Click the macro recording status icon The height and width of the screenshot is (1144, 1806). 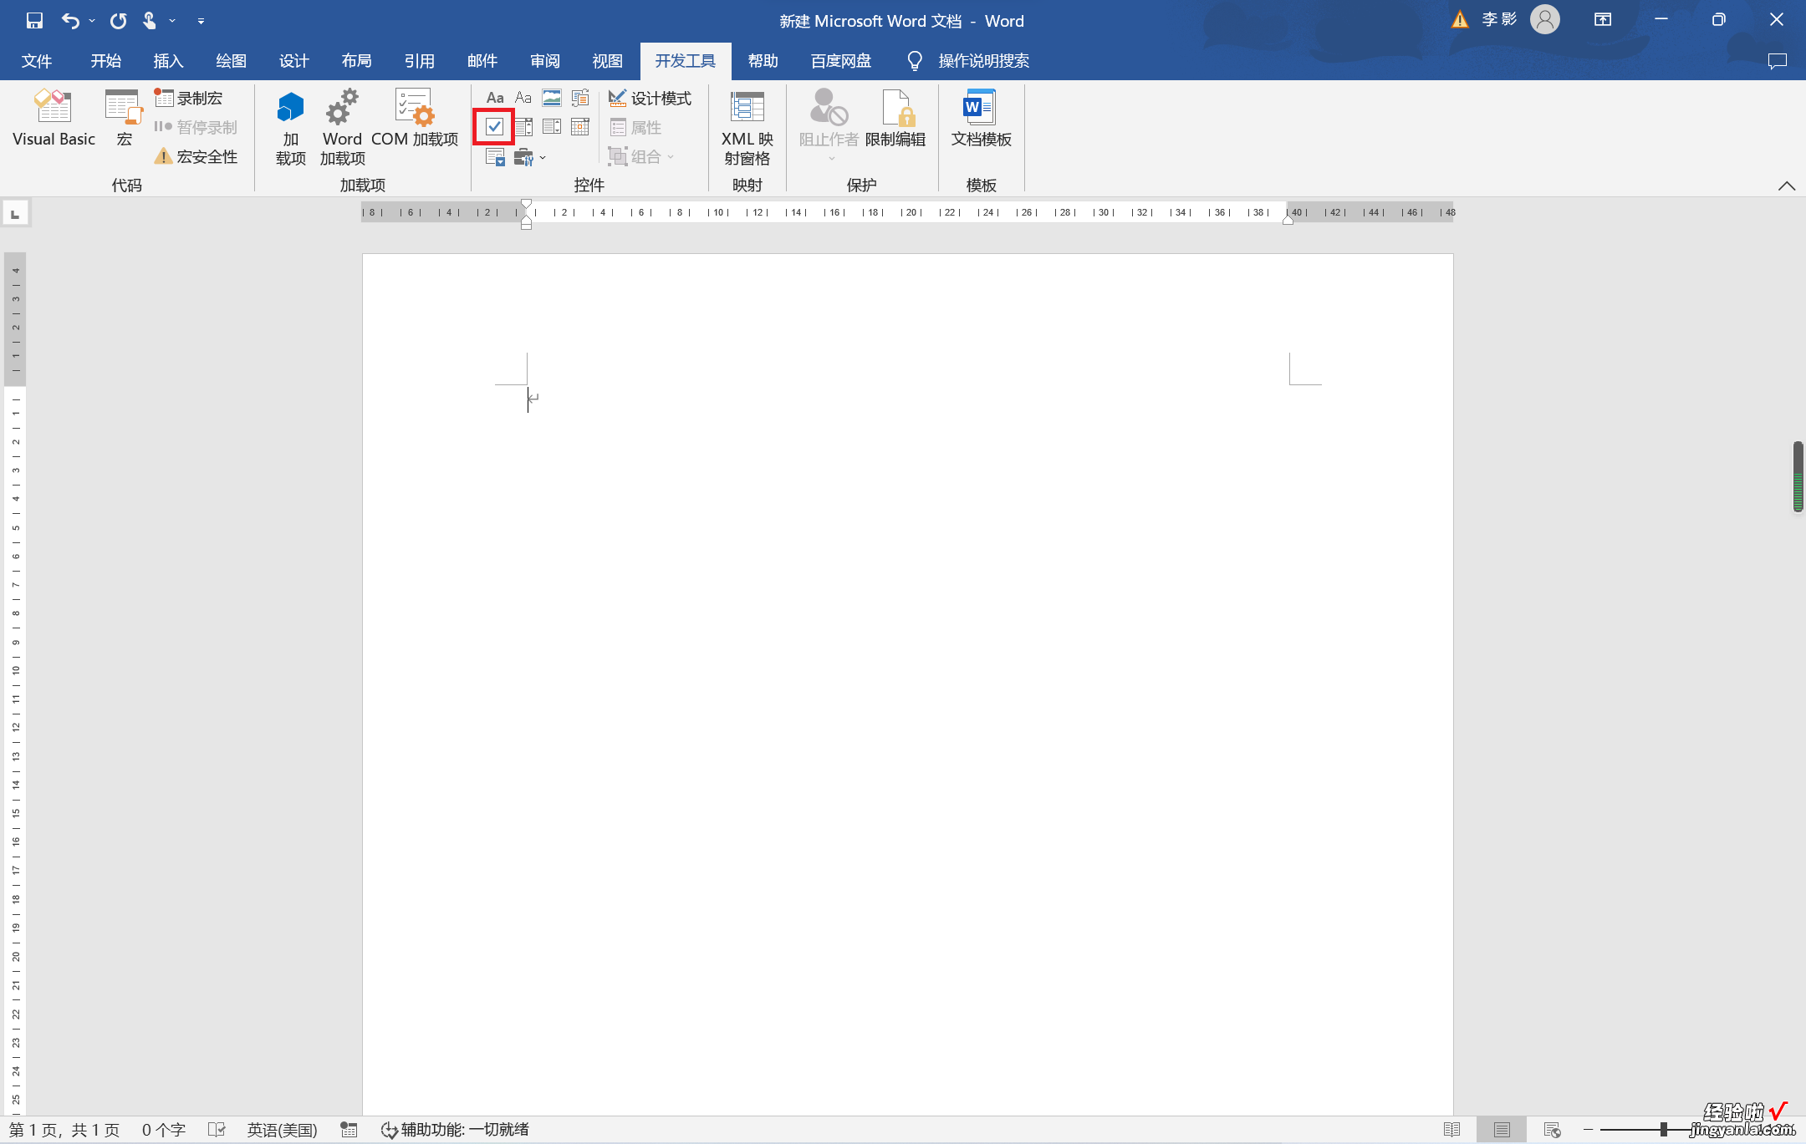(x=349, y=1130)
